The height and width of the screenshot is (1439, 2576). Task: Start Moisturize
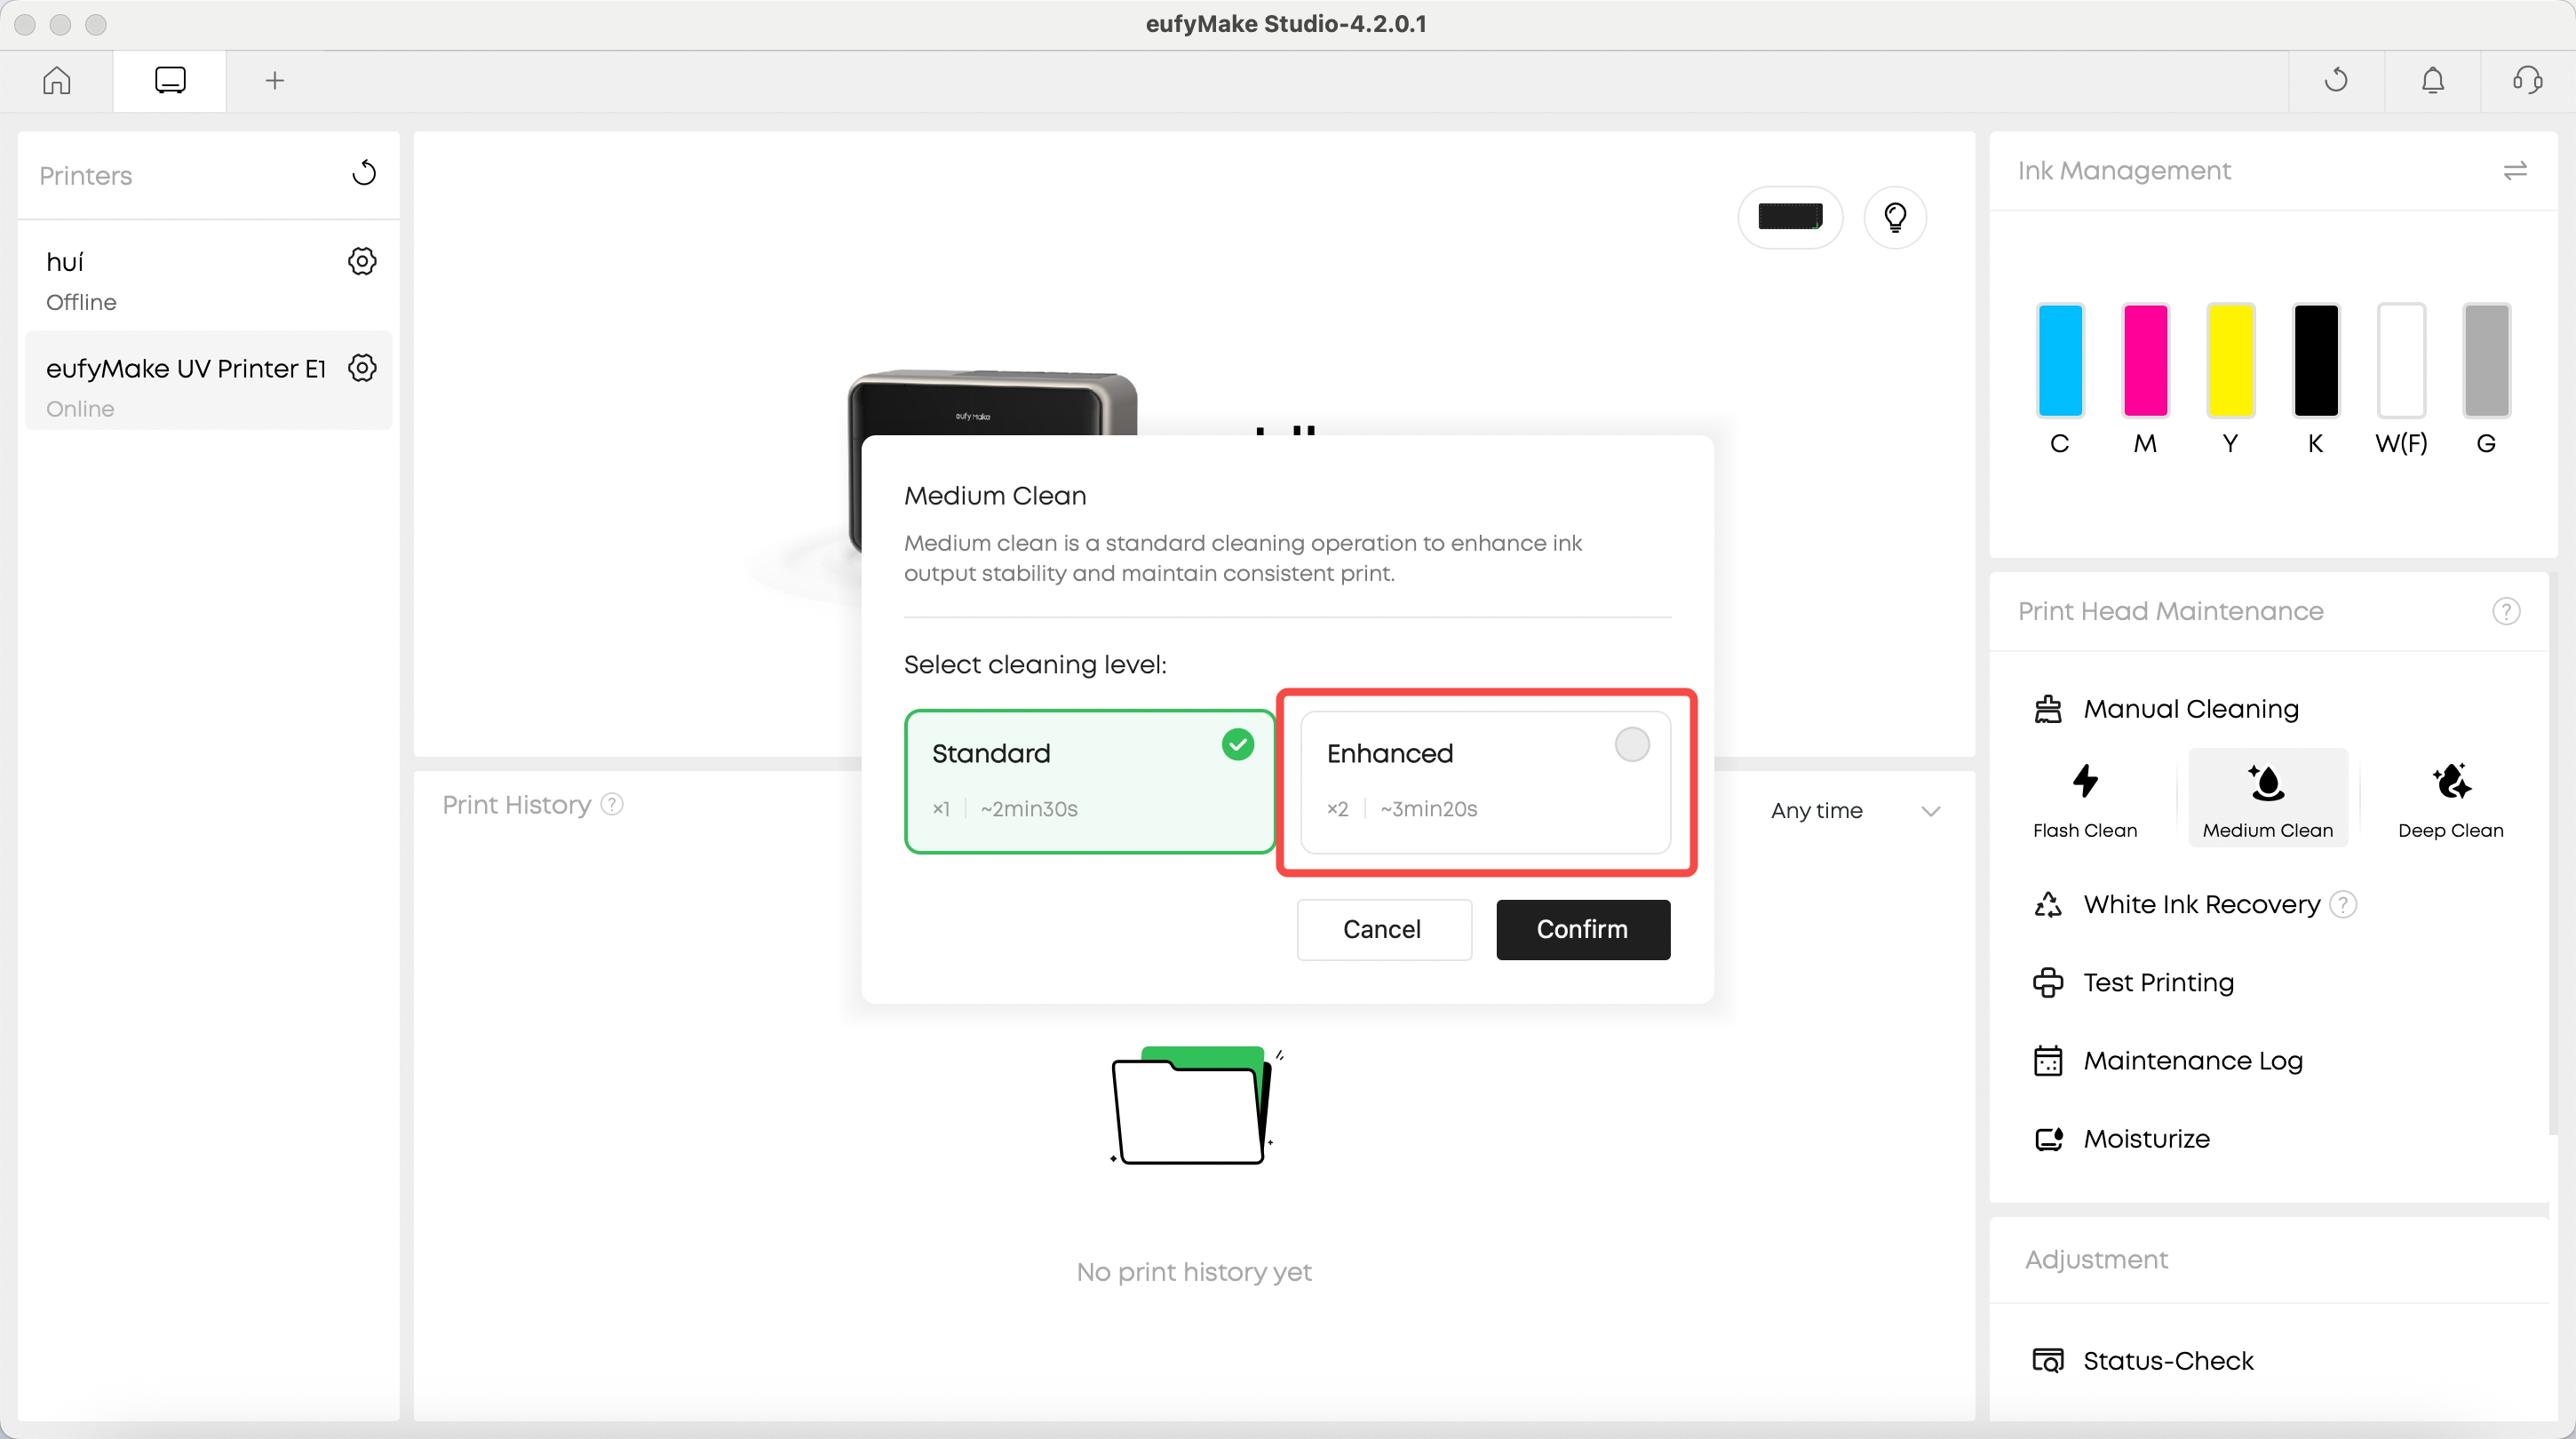pyautogui.click(x=2122, y=1138)
